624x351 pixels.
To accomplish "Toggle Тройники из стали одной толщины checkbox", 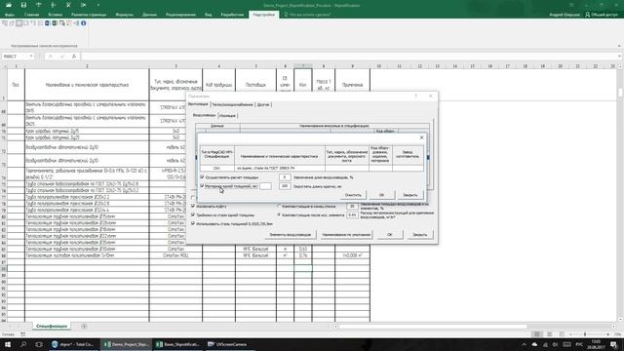I will click(x=193, y=214).
